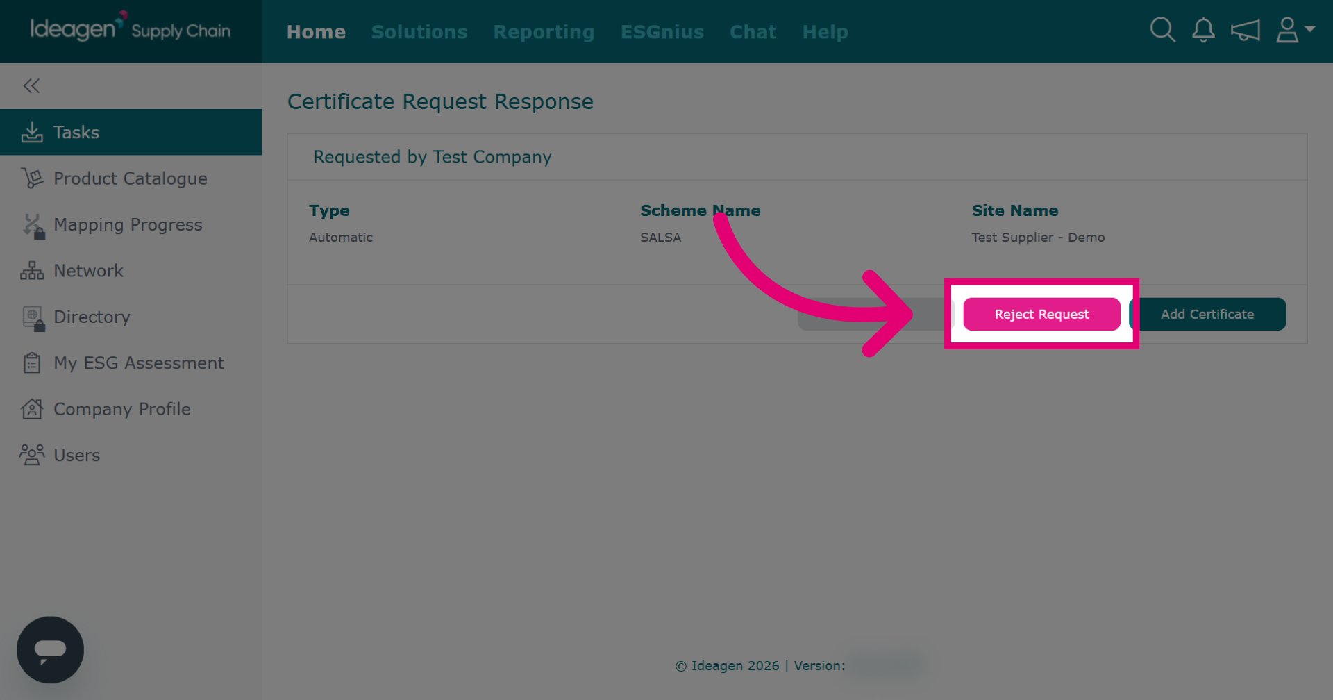Open the Solutions menu

coord(419,32)
